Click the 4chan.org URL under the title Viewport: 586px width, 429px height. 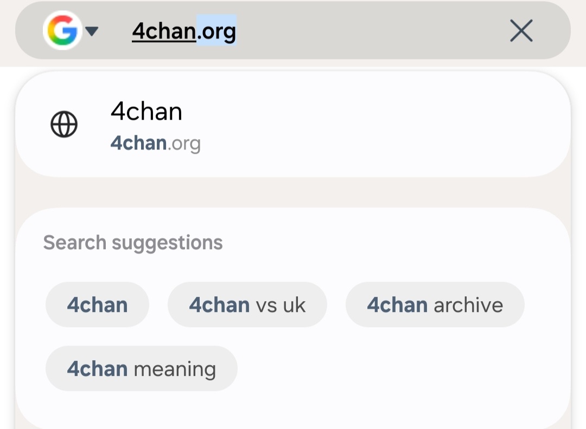point(155,144)
